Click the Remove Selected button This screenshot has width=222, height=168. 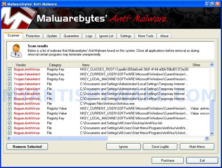[27, 147]
